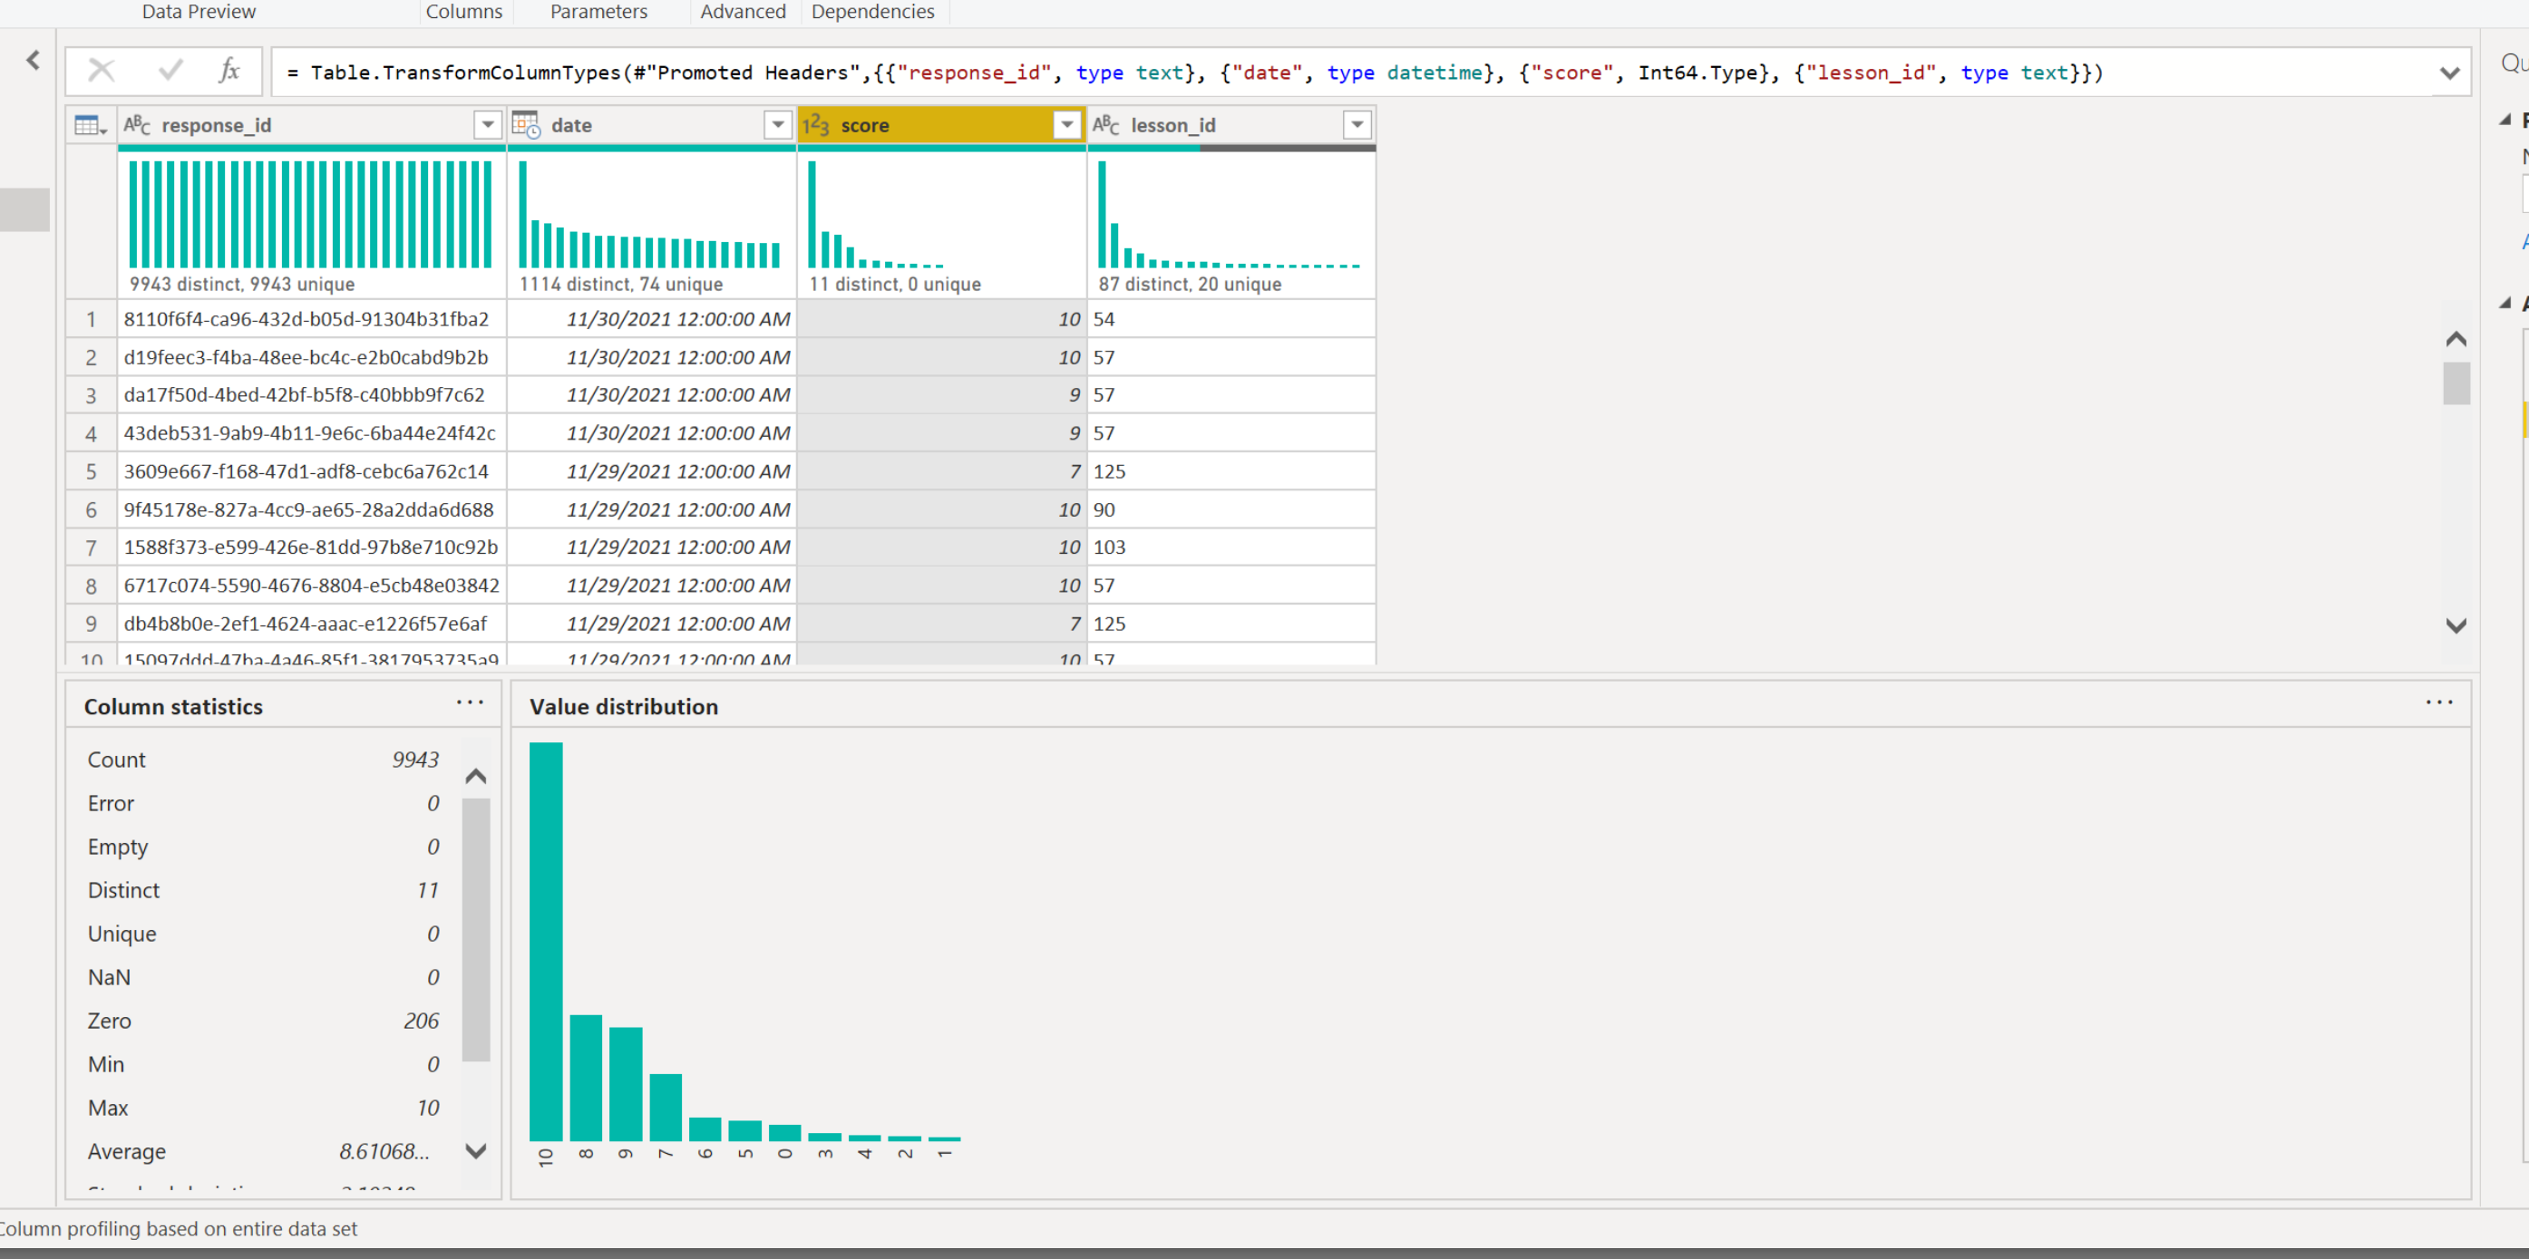This screenshot has width=2529, height=1259.
Task: Switch to the Columns tab
Action: pos(463,12)
